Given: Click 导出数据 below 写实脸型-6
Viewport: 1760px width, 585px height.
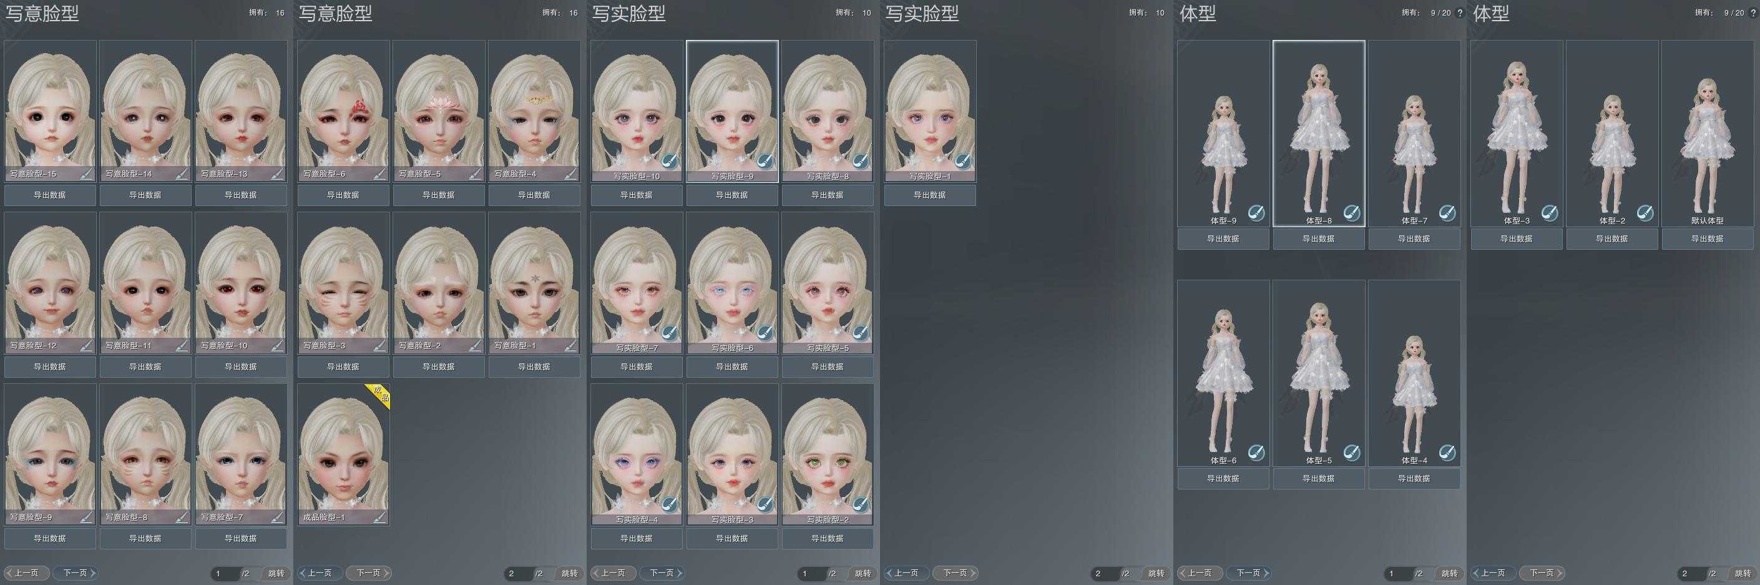Looking at the screenshot, I should 731,367.
